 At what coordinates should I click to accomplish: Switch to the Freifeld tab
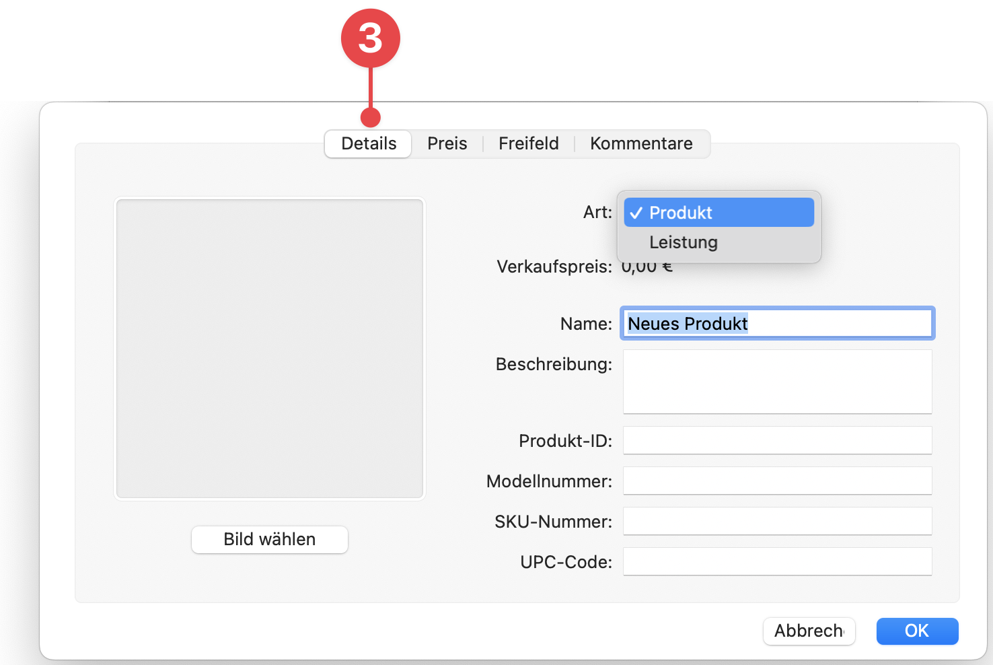pos(528,143)
